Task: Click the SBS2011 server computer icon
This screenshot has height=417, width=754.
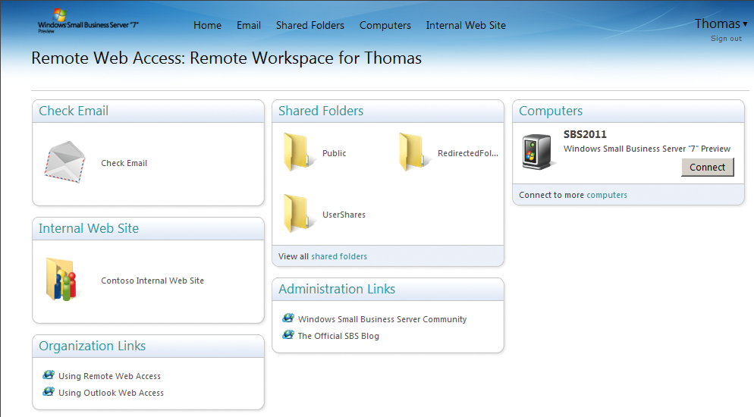Action: pos(537,152)
